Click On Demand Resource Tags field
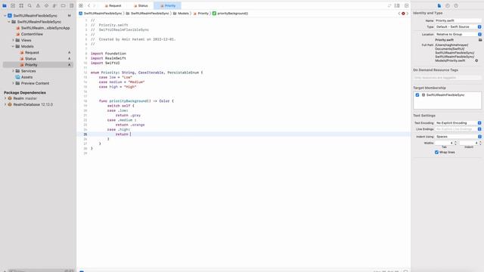 pyautogui.click(x=447, y=78)
